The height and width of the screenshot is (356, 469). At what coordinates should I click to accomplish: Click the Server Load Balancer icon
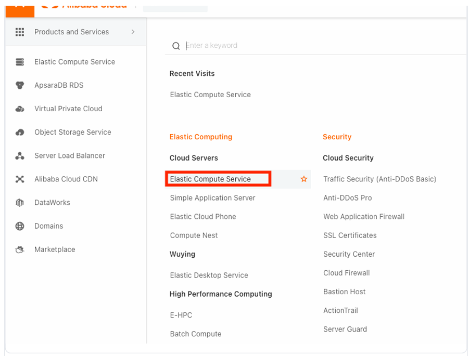[x=20, y=155]
